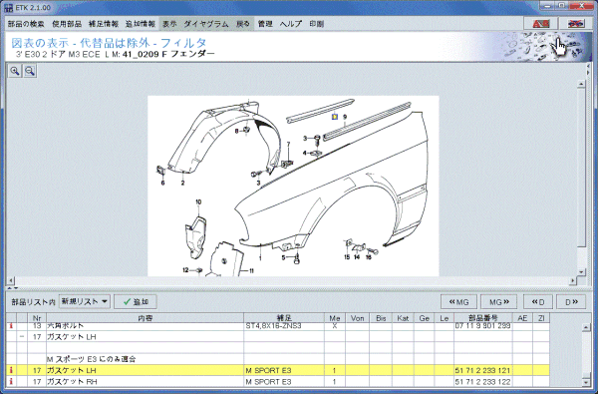Select the yellow highlighted part marker in diagram
This screenshot has height=394, width=598.
335,117
